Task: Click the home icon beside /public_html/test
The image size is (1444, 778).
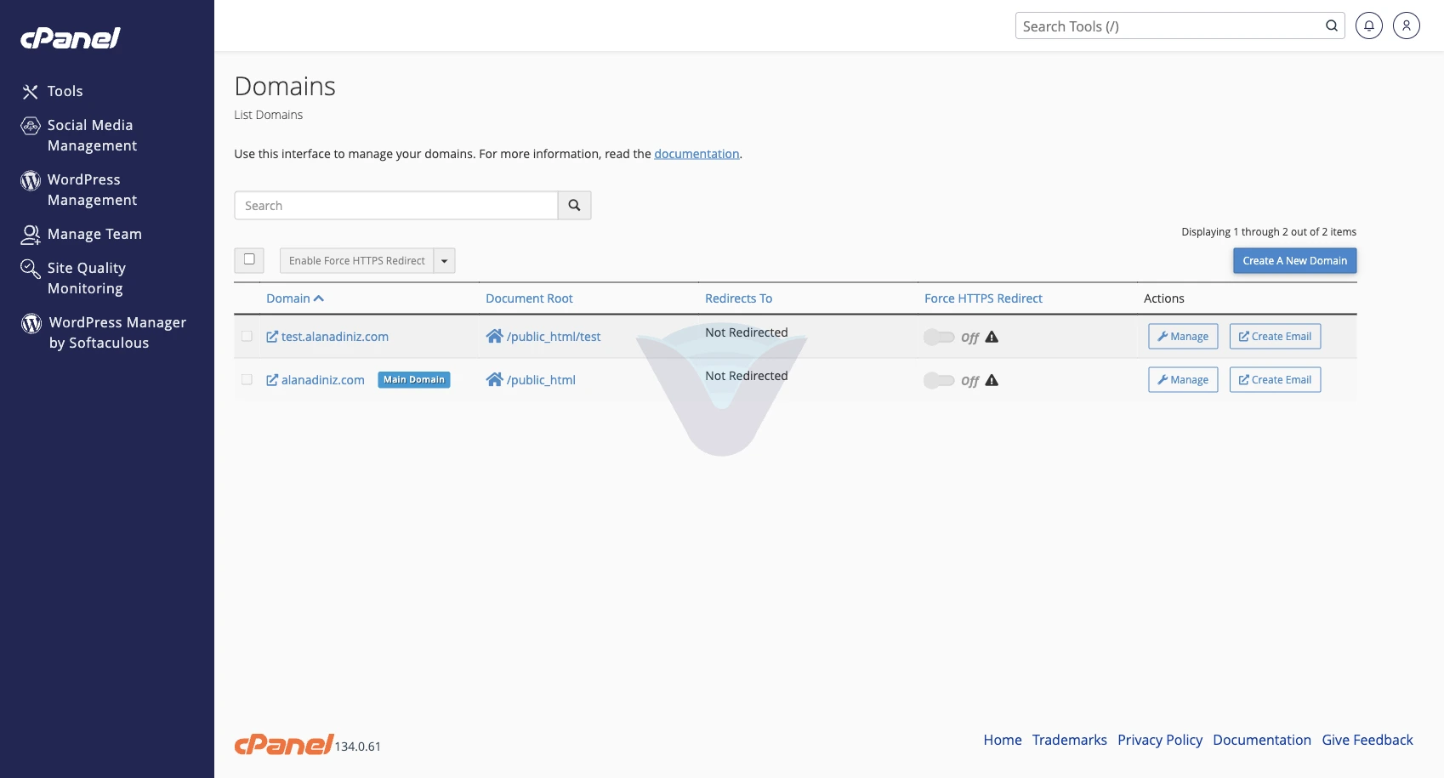Action: [494, 336]
